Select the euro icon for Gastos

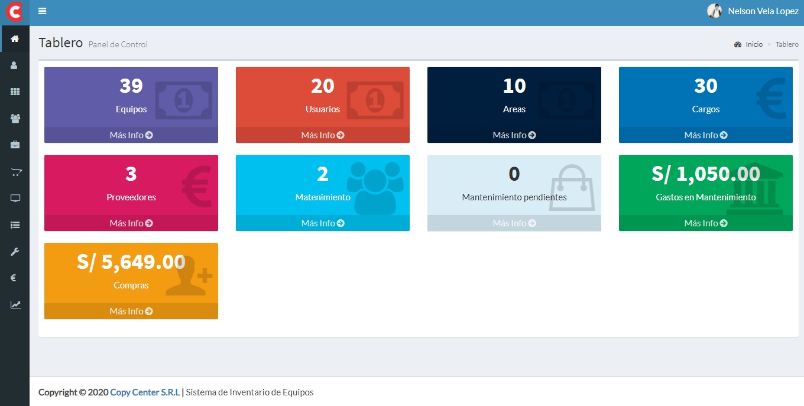(14, 277)
